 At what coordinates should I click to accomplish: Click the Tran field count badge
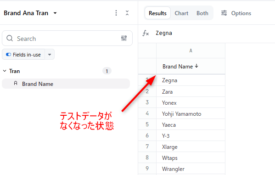coord(107,71)
